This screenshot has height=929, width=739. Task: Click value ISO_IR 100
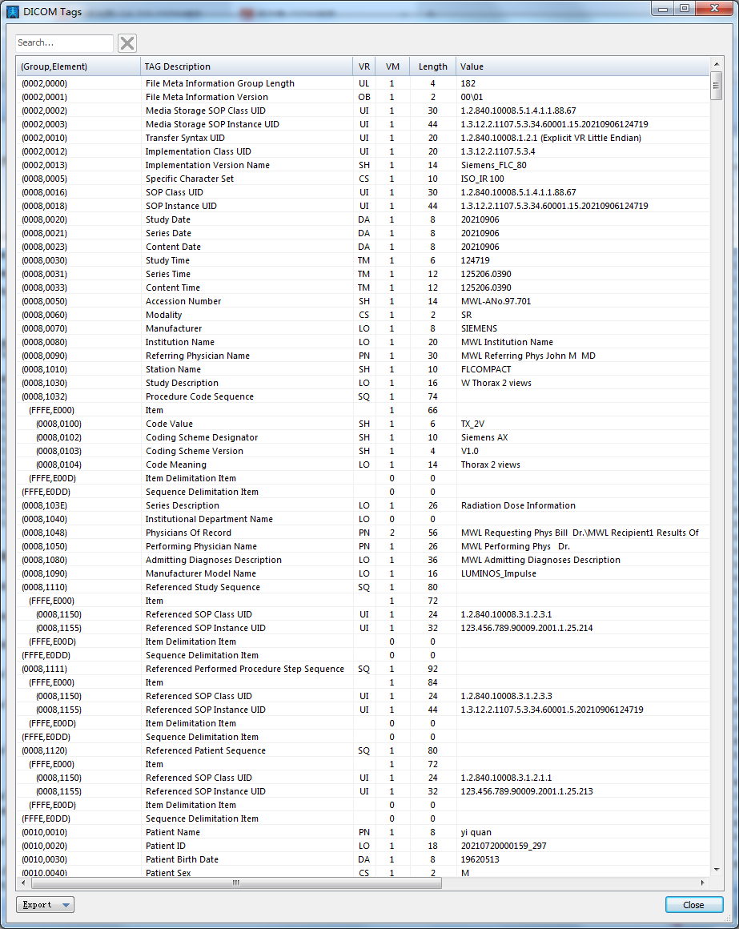click(482, 179)
